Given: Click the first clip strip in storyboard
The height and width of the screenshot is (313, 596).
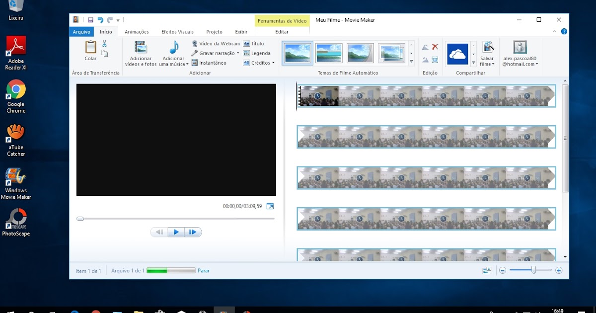Looking at the screenshot, I should (426, 95).
